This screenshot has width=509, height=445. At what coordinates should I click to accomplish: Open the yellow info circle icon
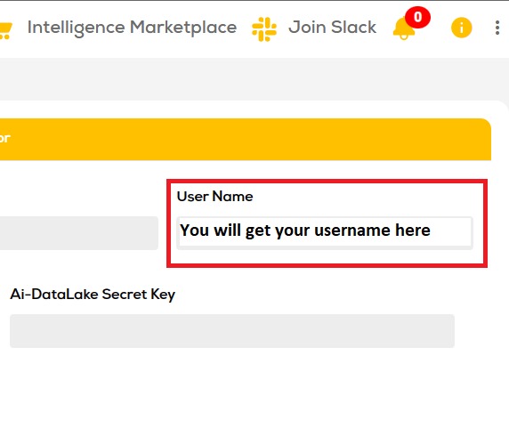(461, 28)
